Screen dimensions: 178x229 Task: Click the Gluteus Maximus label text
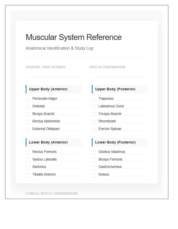coord(112,152)
